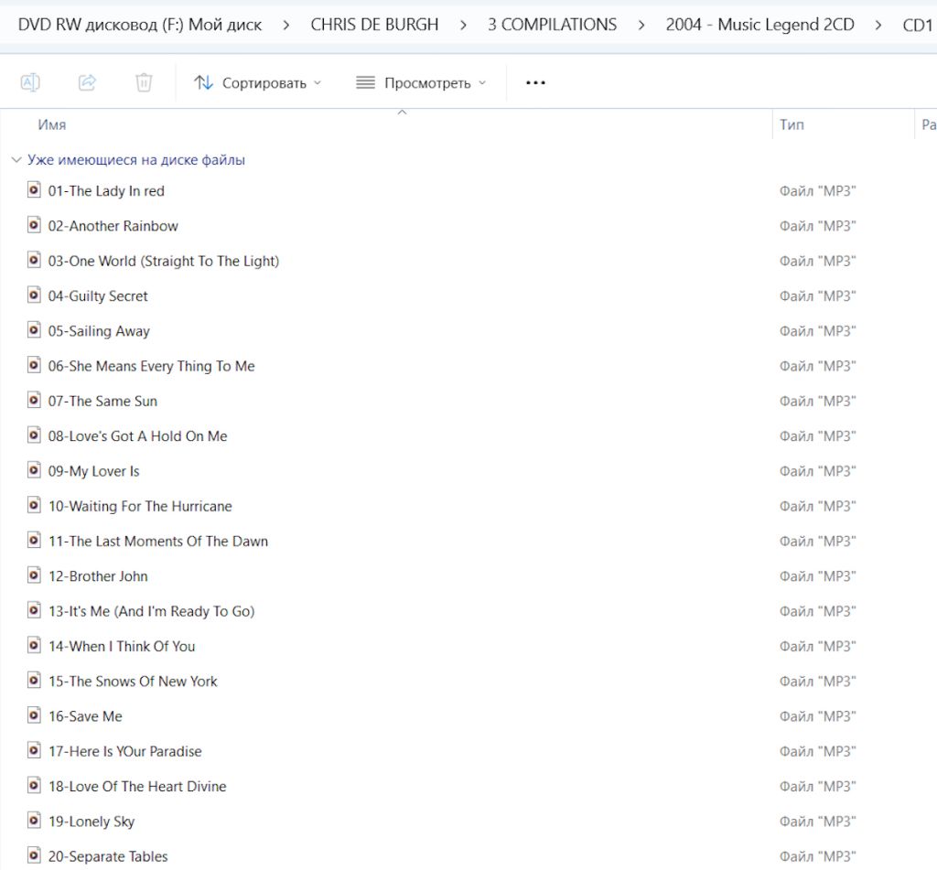
Task: Expand chevron after 3 COMPILATIONS breadcrumb
Action: coord(641,25)
